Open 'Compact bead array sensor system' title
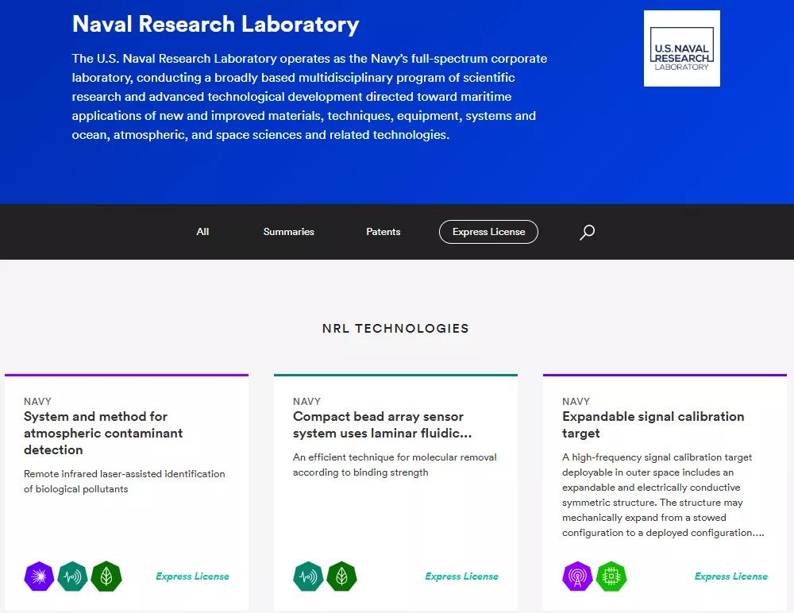This screenshot has height=613, width=794. [x=383, y=425]
